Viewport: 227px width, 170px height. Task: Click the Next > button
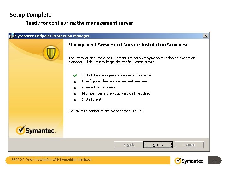click(x=158, y=145)
